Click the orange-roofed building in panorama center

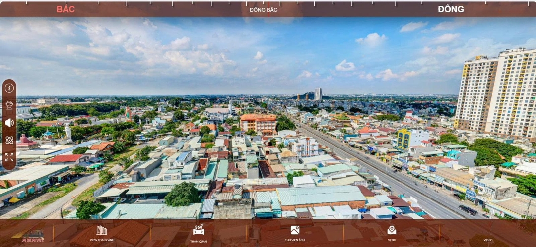[x=258, y=123]
